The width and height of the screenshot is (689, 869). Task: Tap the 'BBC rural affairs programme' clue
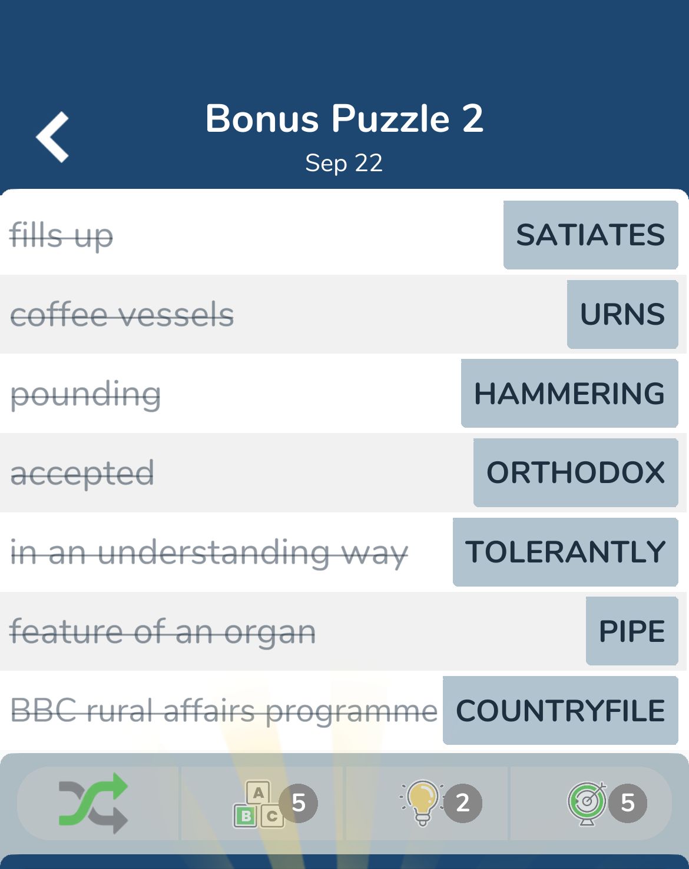[x=224, y=711]
